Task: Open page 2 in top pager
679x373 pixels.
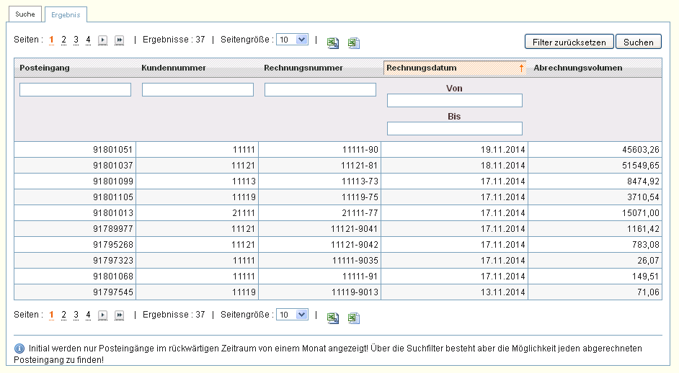Action: pyautogui.click(x=63, y=40)
